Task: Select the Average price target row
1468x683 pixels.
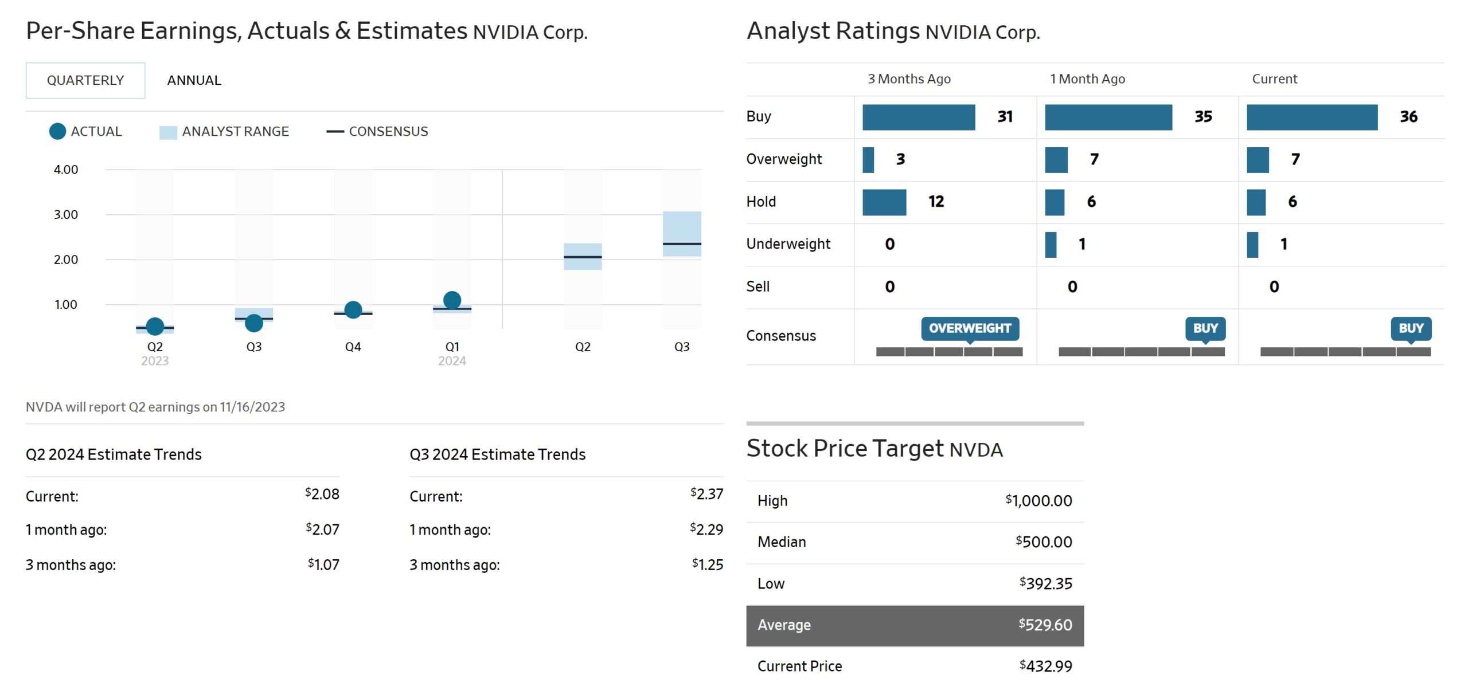Action: coord(915,625)
